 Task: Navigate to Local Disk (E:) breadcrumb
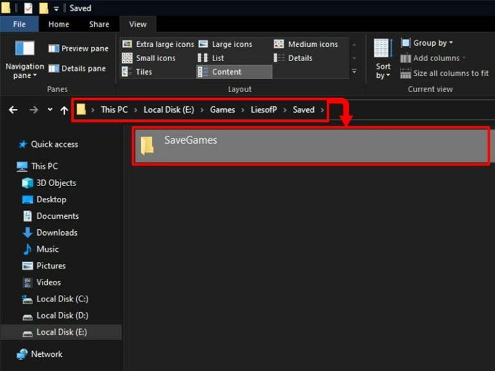pos(169,109)
